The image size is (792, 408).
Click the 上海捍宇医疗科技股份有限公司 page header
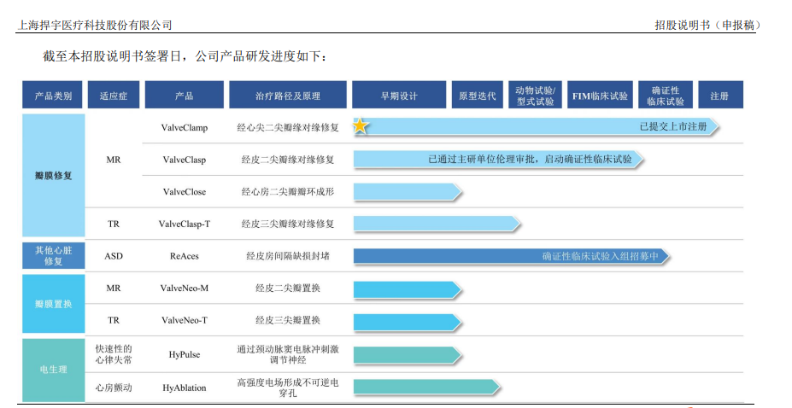click(x=95, y=25)
